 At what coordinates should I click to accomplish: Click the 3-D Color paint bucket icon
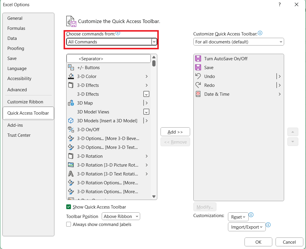[x=71, y=76]
